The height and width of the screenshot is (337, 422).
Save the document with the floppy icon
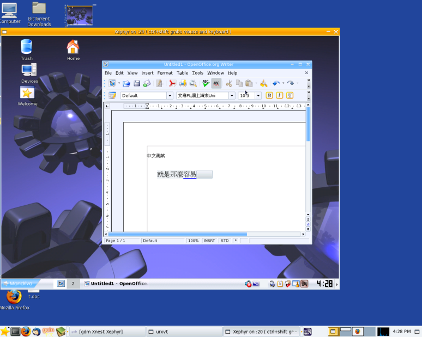(x=136, y=83)
